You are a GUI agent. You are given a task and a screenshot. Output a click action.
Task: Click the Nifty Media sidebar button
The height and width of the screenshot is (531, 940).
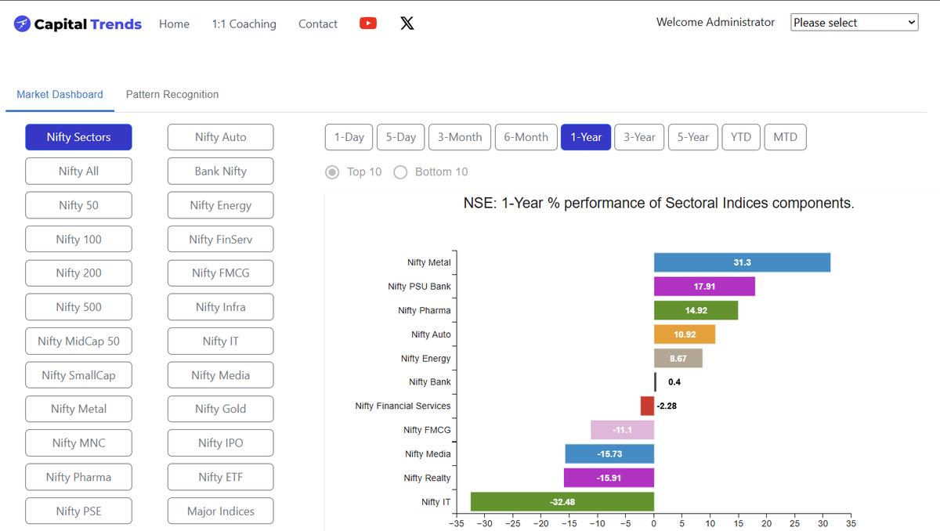pos(221,375)
